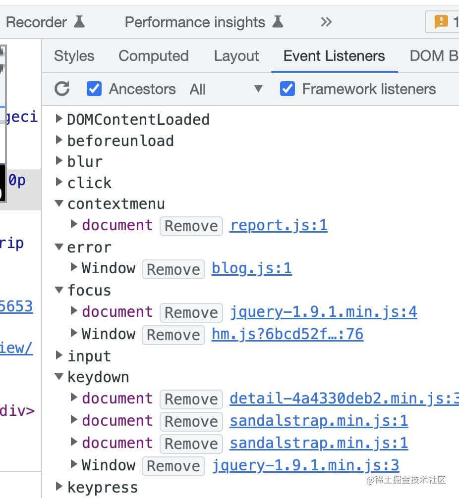
Task: Open the Recorder panel tab
Action: click(x=45, y=22)
